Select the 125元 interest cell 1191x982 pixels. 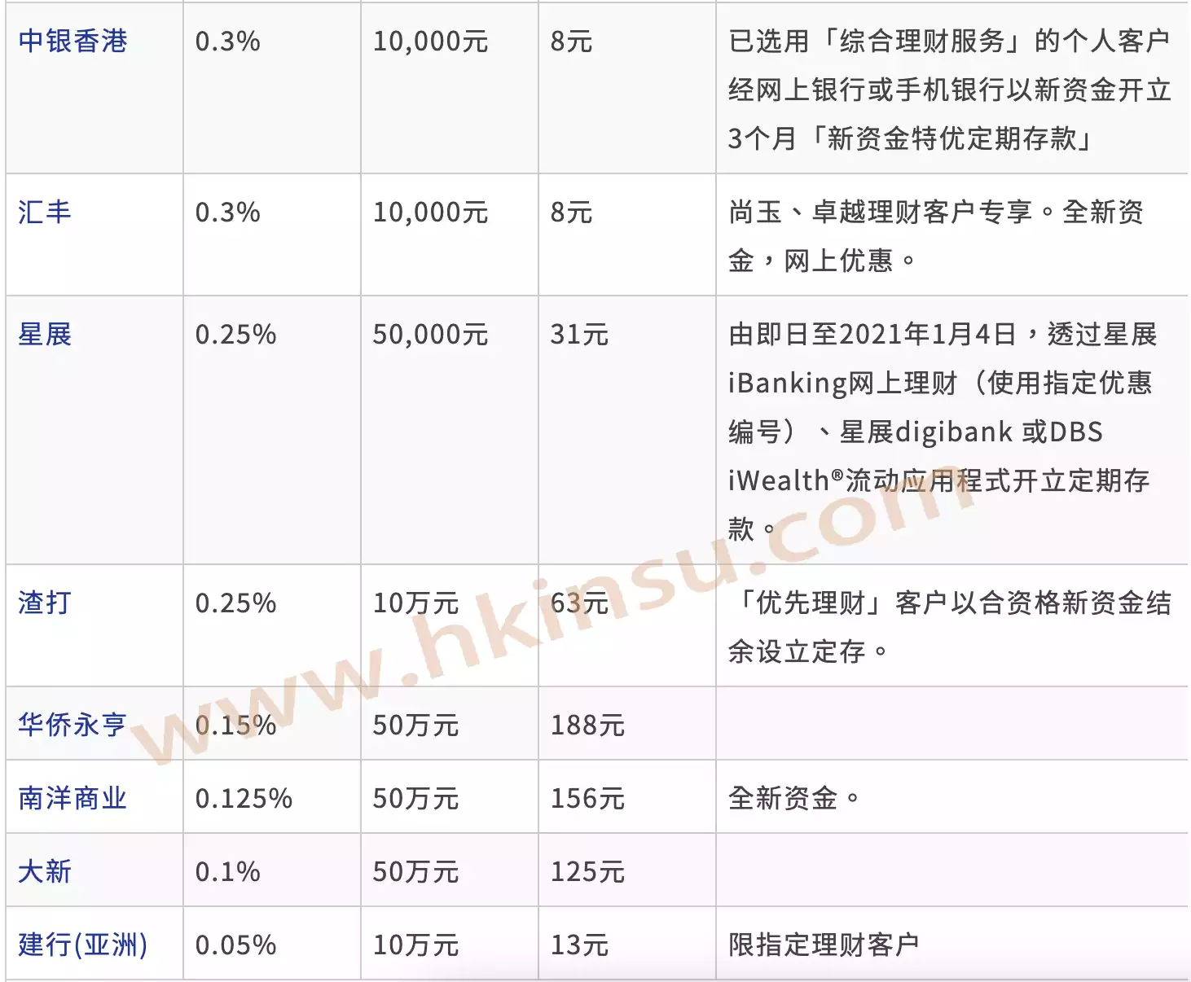coord(587,871)
